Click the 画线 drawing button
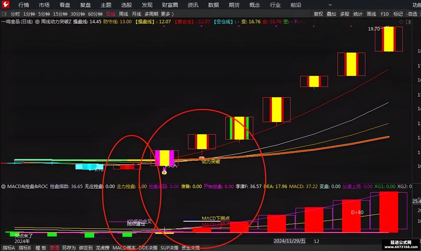Image resolution: width=421 pixels, height=251 pixels. click(371, 14)
